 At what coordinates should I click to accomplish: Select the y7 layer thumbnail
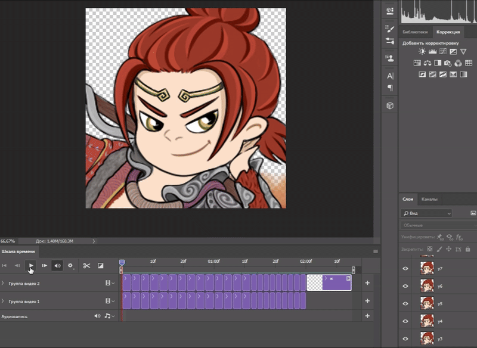[x=427, y=268]
